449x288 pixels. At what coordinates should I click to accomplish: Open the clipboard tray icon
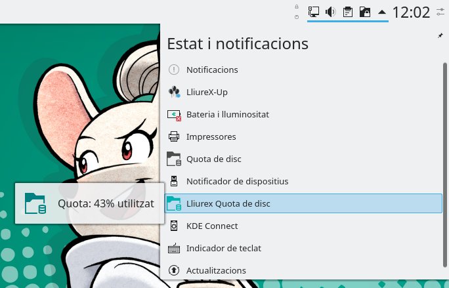[348, 12]
